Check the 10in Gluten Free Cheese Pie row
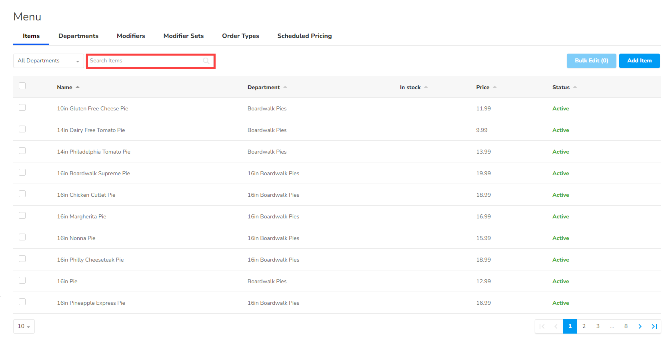 click(x=22, y=108)
